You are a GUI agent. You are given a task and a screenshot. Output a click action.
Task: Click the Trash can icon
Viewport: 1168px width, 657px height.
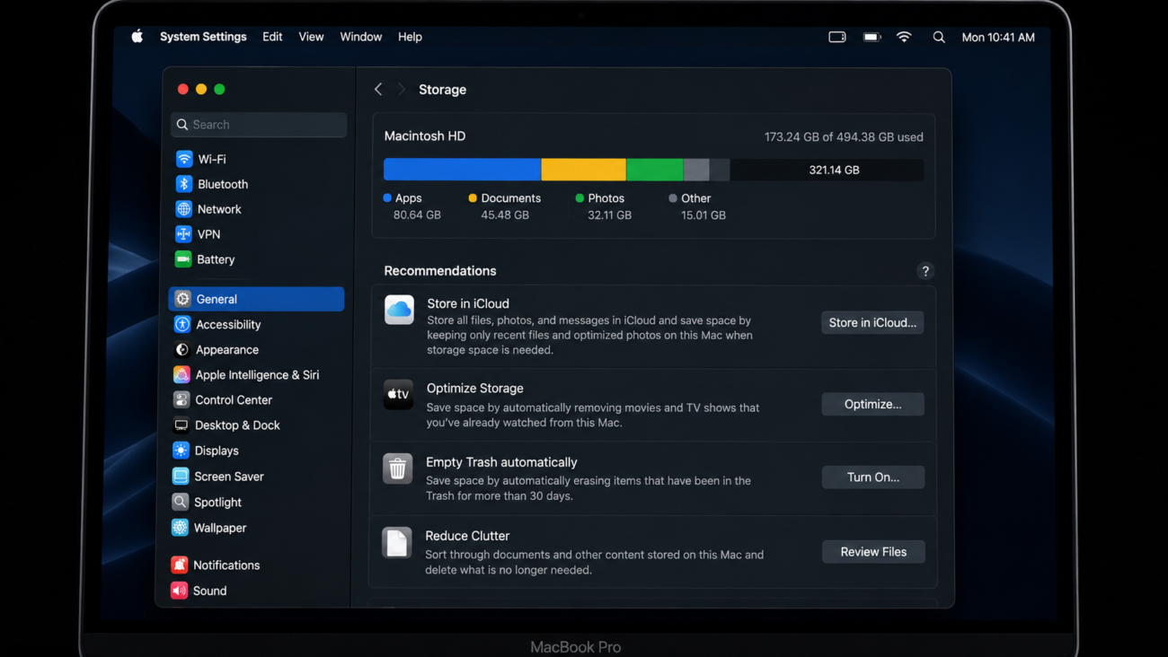click(x=398, y=469)
